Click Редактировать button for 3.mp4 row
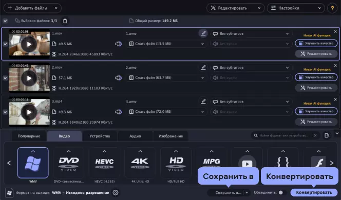 point(316,122)
